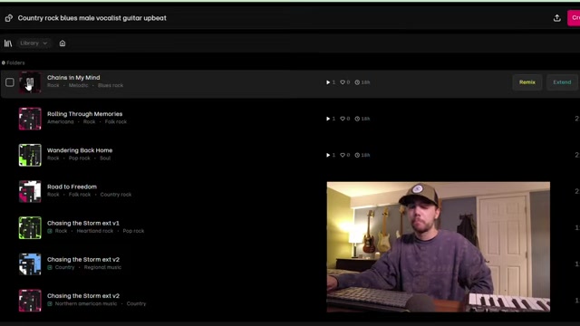Image resolution: width=580 pixels, height=326 pixels.
Task: Click the Melodic tag
Action: point(79,85)
